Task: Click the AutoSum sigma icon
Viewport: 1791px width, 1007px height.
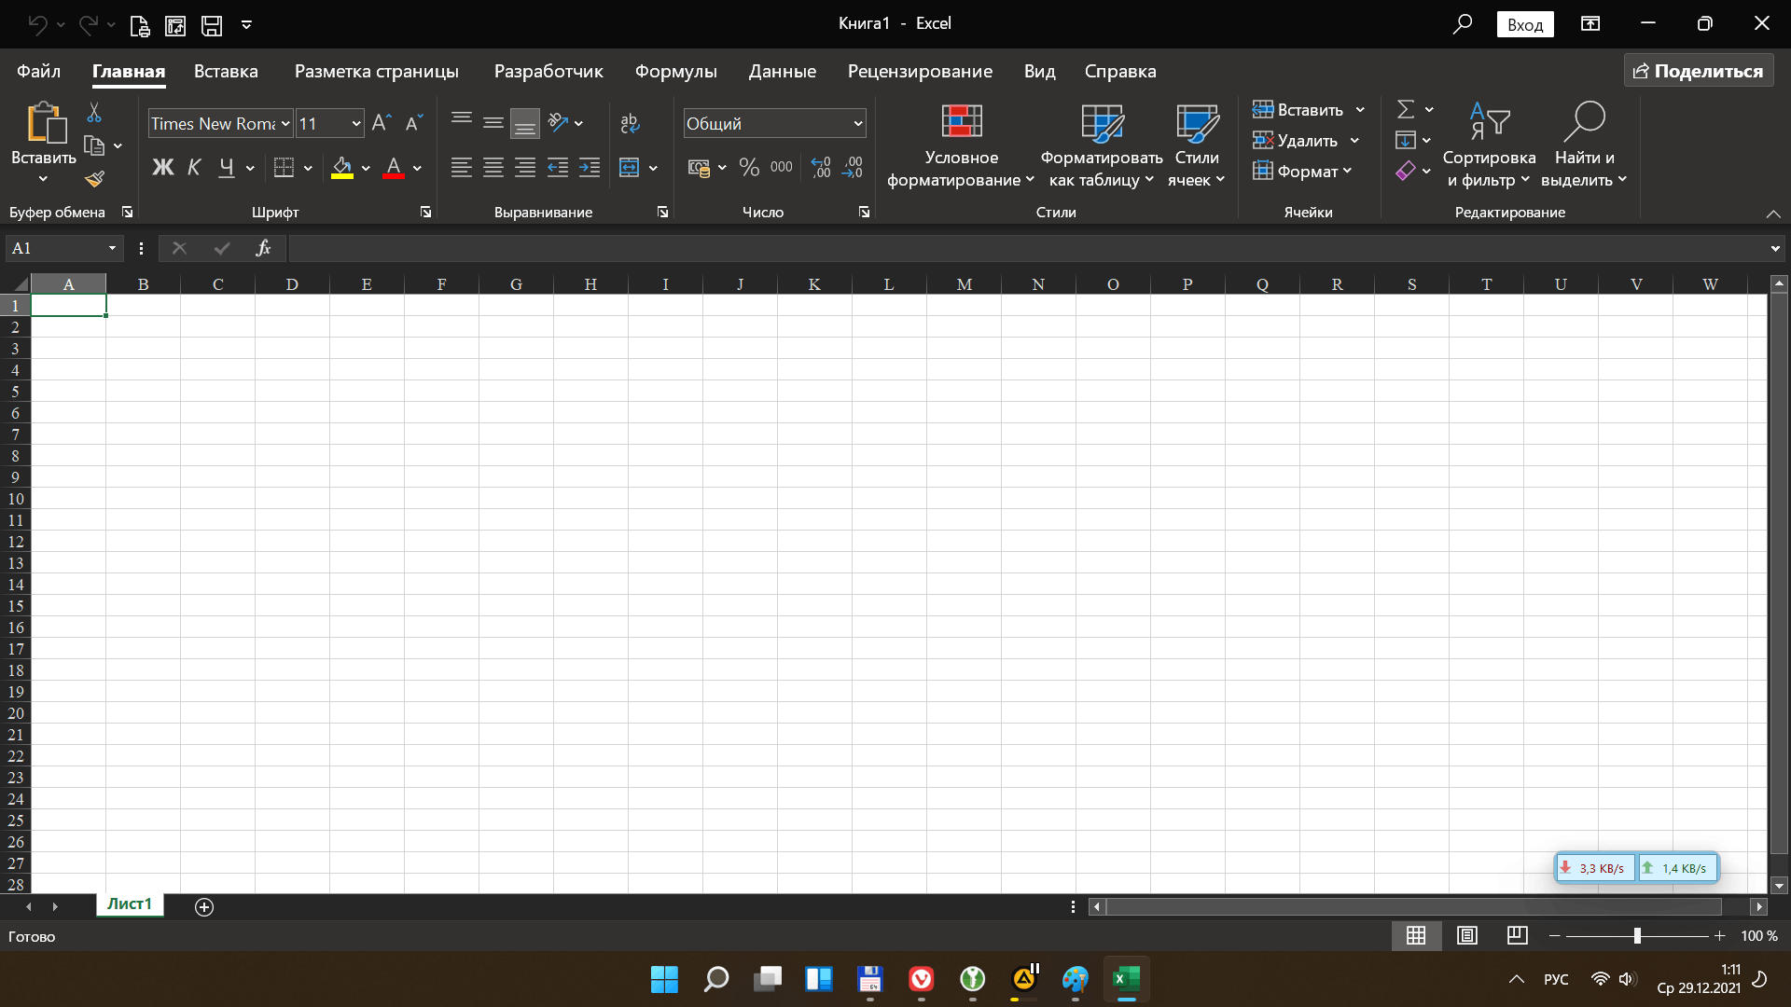Action: (x=1406, y=110)
